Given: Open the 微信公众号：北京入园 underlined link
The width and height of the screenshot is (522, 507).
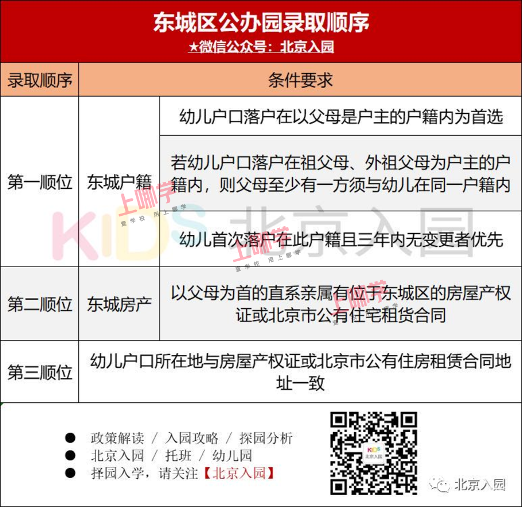Looking at the screenshot, I should [x=266, y=47].
